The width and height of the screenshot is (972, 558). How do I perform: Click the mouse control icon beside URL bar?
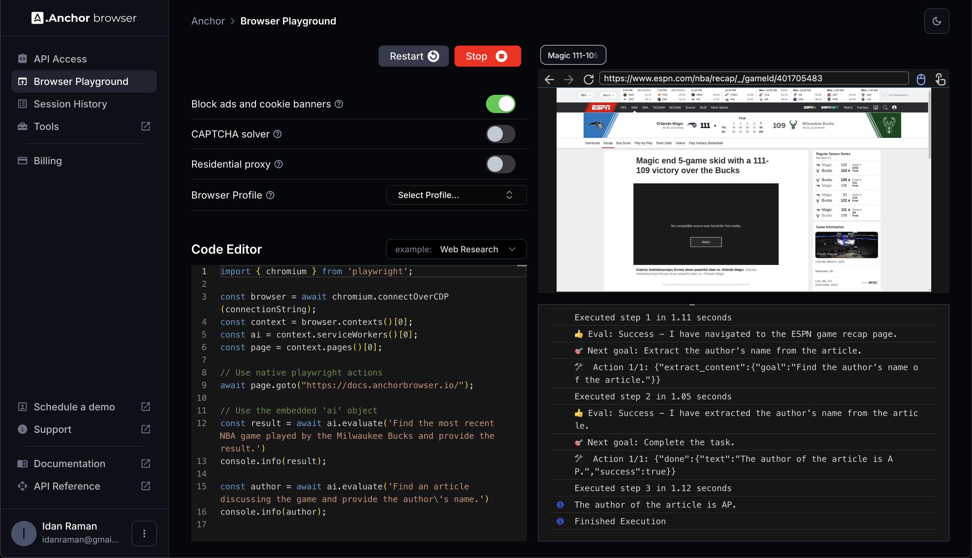click(x=921, y=79)
